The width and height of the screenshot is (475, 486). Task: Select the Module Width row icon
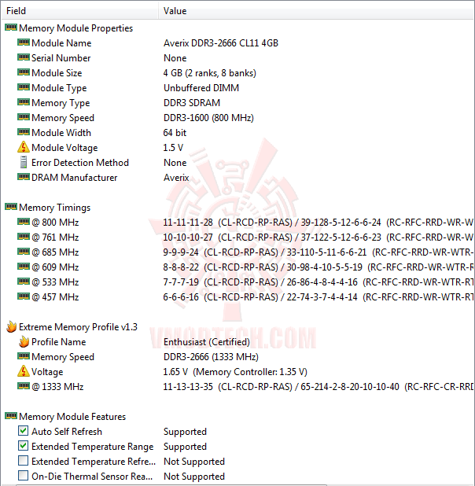24,132
